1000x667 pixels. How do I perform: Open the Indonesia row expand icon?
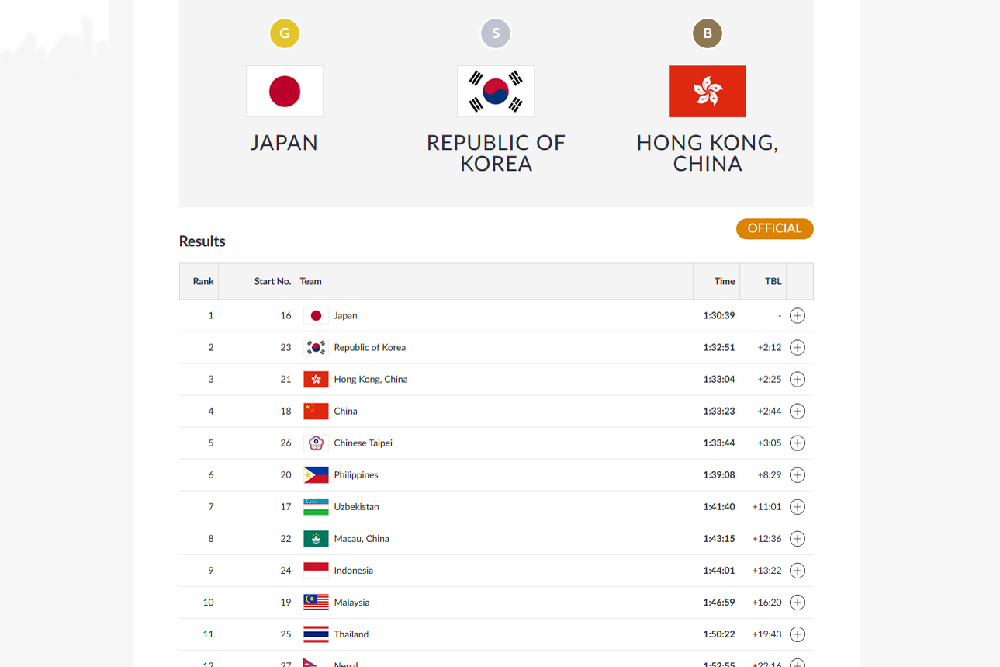[x=798, y=571]
